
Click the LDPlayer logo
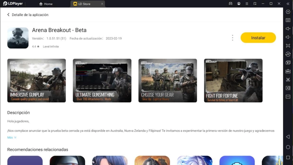tap(13, 3)
